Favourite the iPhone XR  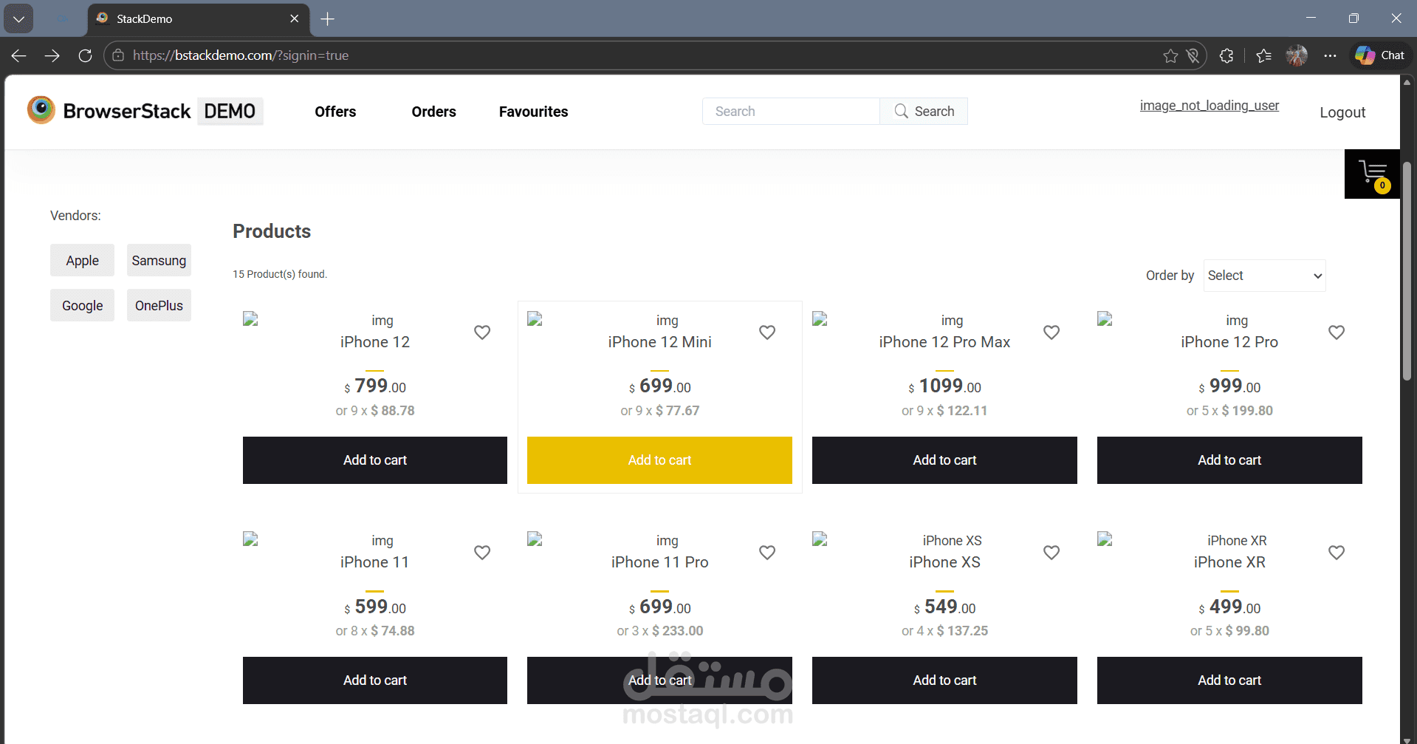(1337, 552)
